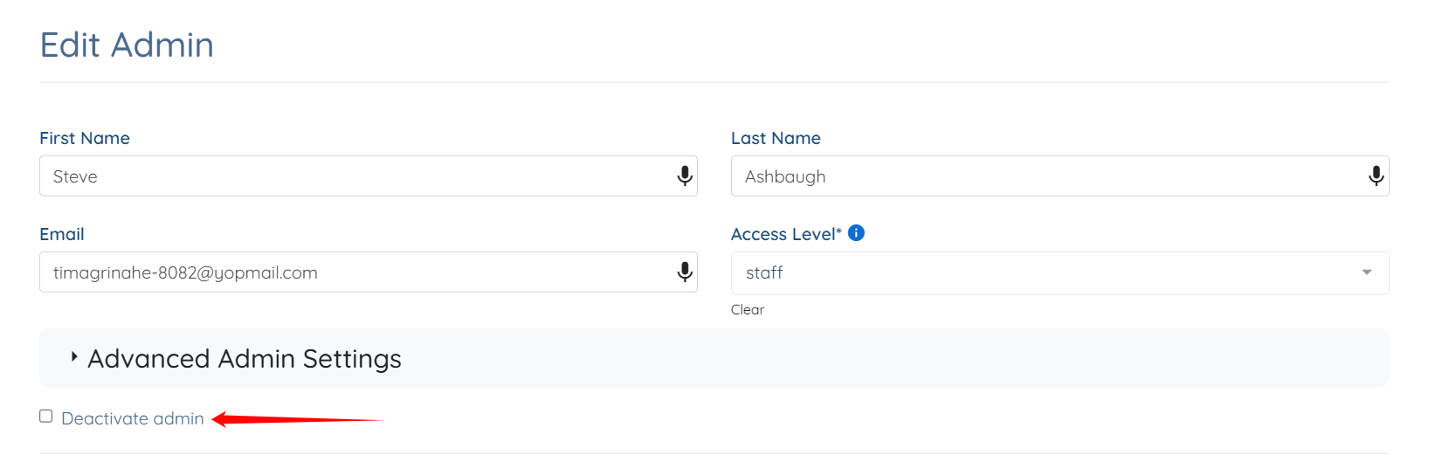
Task: Focus the Last Name field containing Ashbaugh
Action: 1039,176
